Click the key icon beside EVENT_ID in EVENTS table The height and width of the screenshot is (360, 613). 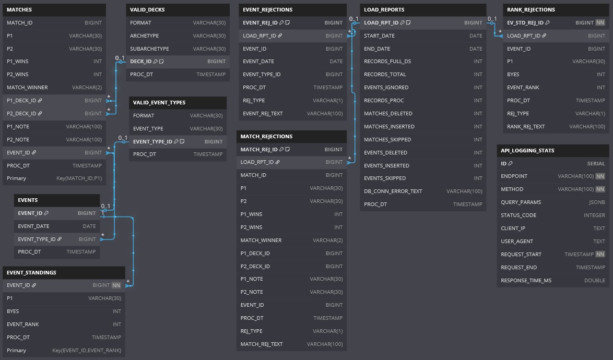pos(46,213)
